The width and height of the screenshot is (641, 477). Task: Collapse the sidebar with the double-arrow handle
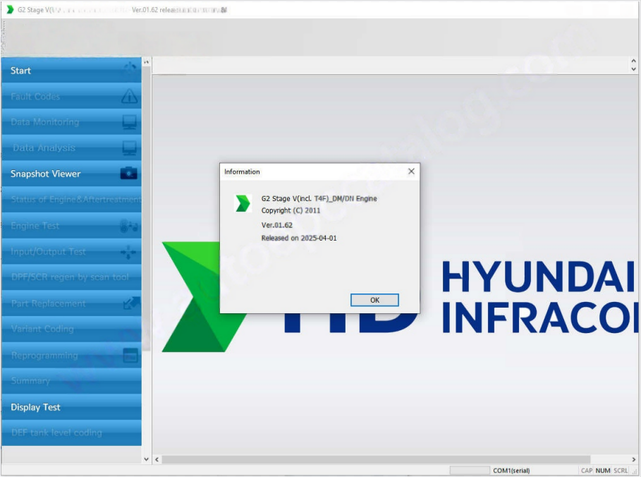pyautogui.click(x=147, y=63)
